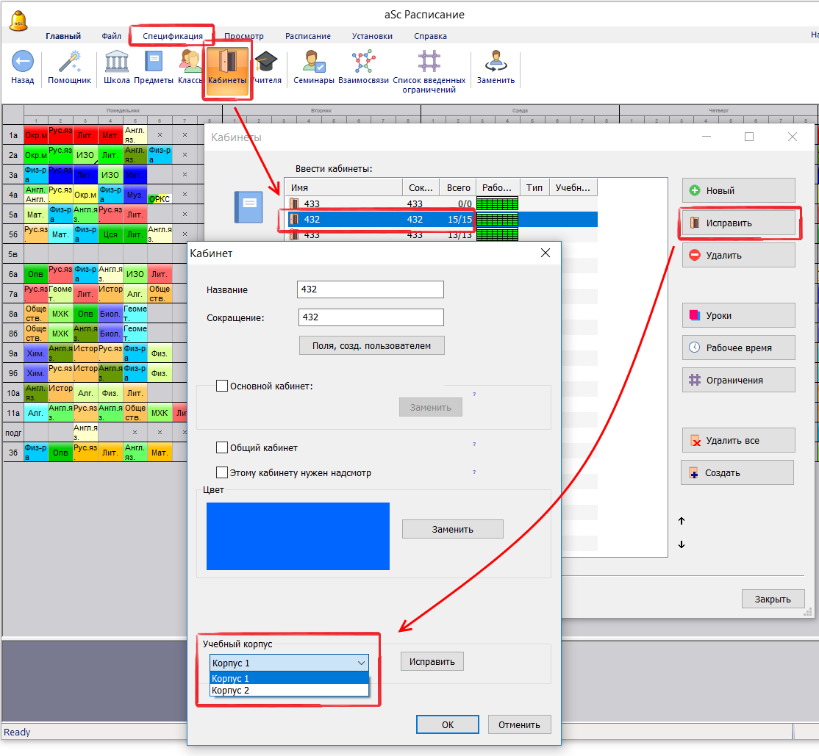Image resolution: width=819 pixels, height=756 pixels.
Task: Click the Название input field
Action: tap(371, 289)
